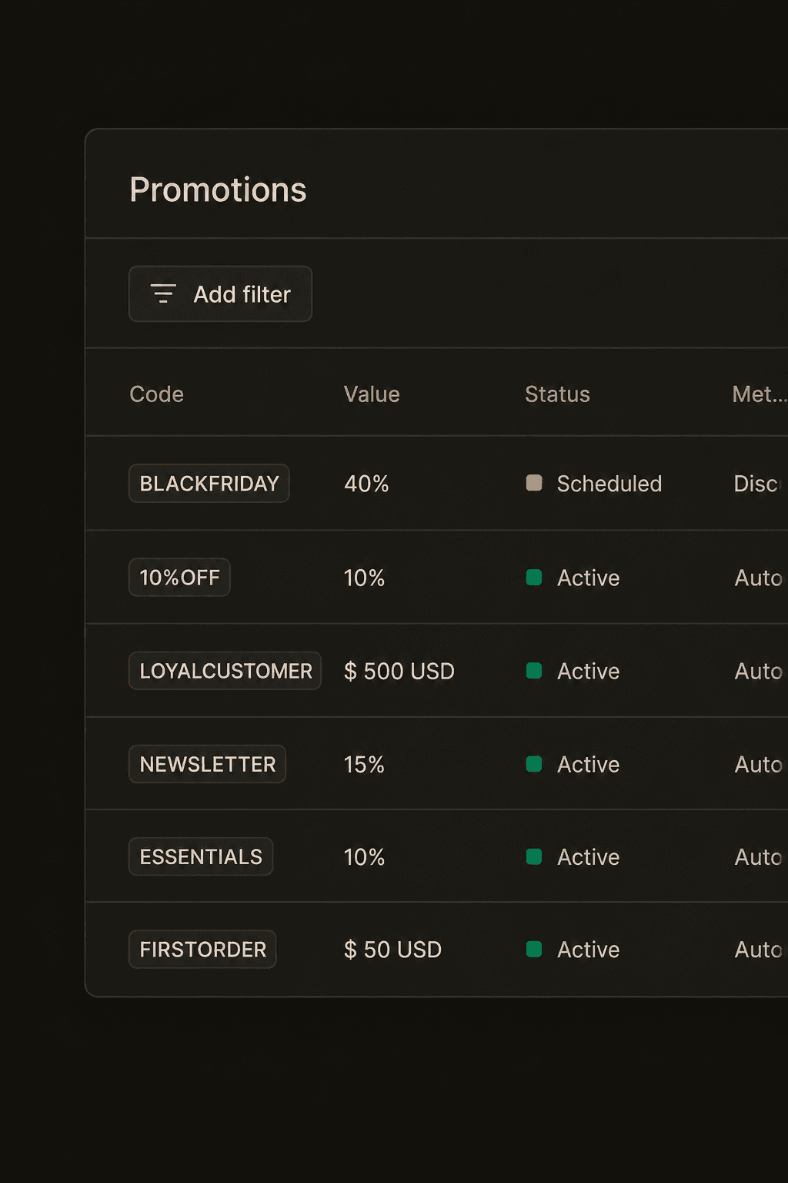
Task: Click Auto method in NEWSLETTER row
Action: (x=759, y=765)
